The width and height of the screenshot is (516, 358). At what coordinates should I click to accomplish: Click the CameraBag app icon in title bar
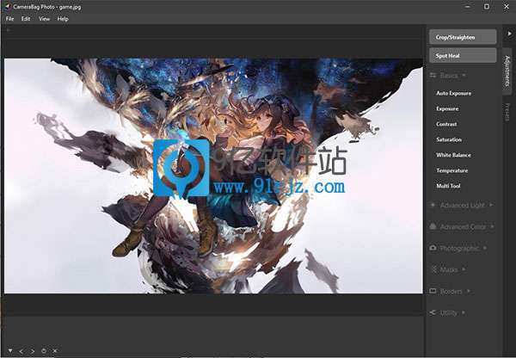point(7,6)
